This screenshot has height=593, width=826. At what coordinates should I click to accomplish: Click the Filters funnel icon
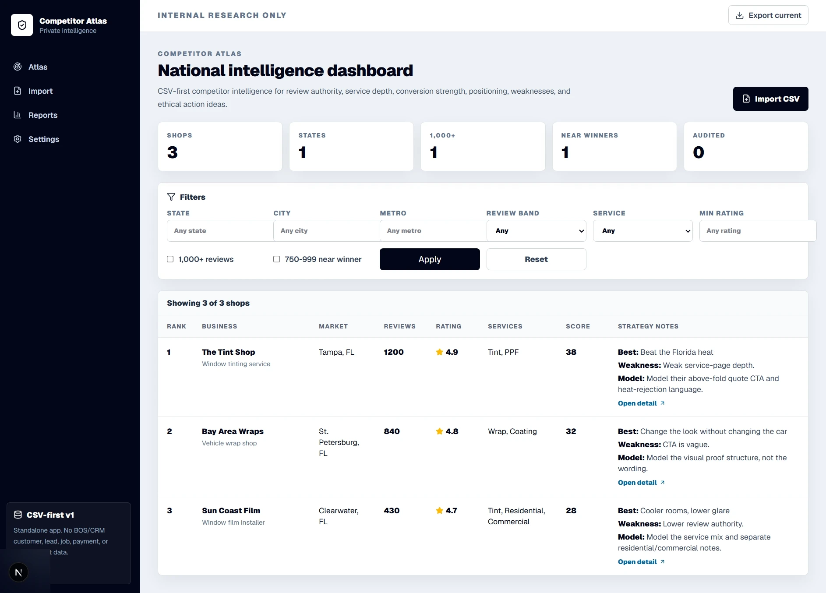point(171,197)
